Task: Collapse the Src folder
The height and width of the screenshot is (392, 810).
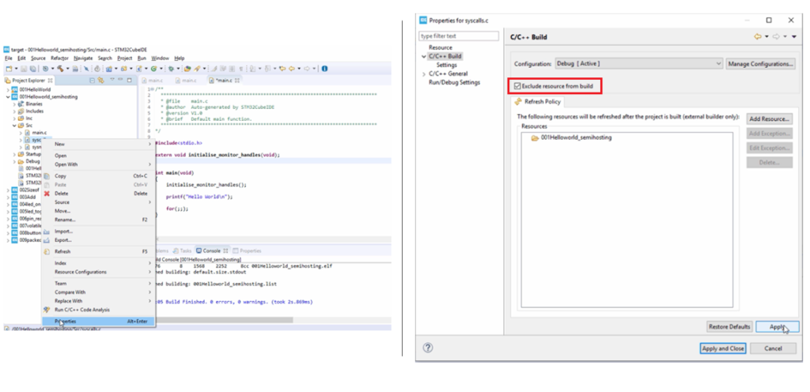Action: (x=14, y=126)
